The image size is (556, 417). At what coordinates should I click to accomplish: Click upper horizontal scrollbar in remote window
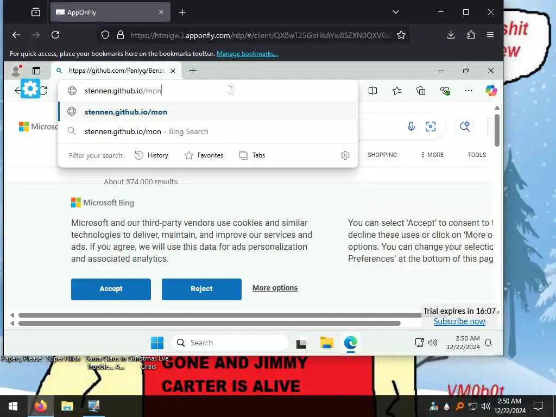click(220, 315)
